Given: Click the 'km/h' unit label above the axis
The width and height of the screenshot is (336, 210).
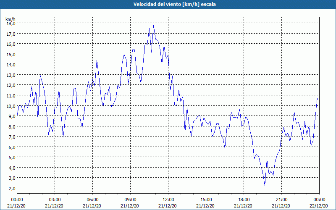Looking at the screenshot, I should click(x=10, y=19).
